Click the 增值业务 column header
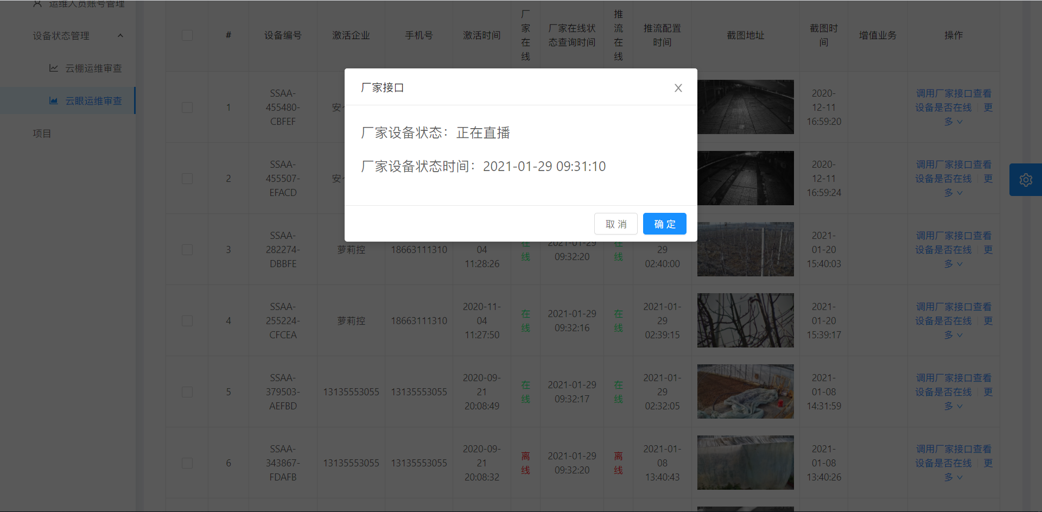The image size is (1042, 512). pos(878,35)
